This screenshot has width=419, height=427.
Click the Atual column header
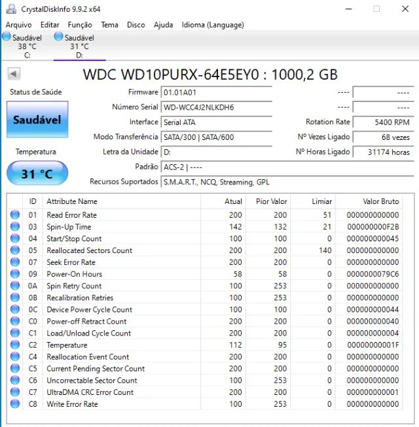[x=223, y=201]
